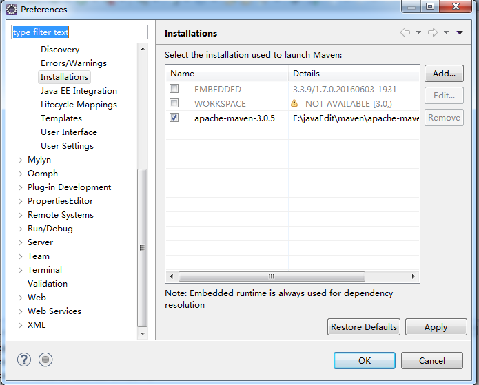The width and height of the screenshot is (479, 385).
Task: Click the Add... button
Action: point(444,73)
